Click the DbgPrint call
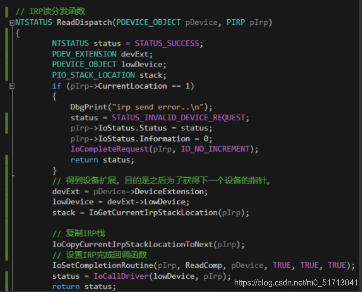Image resolution: width=362 pixels, height=292 pixels. click(x=141, y=107)
